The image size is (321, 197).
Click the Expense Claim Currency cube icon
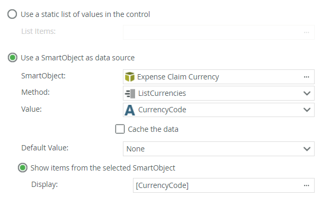[130, 77]
